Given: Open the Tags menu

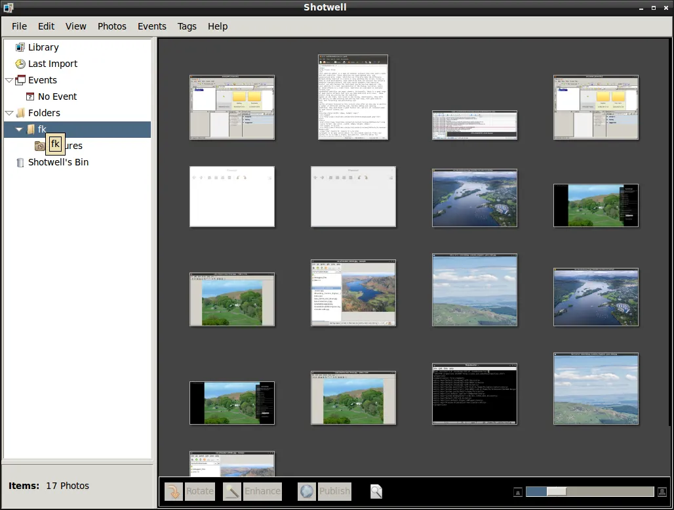Looking at the screenshot, I should click(187, 26).
